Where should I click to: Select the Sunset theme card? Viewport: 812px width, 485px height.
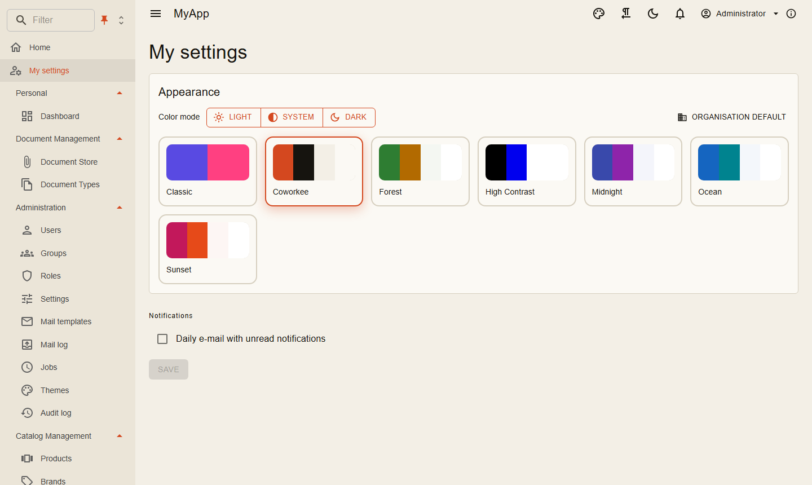208,249
